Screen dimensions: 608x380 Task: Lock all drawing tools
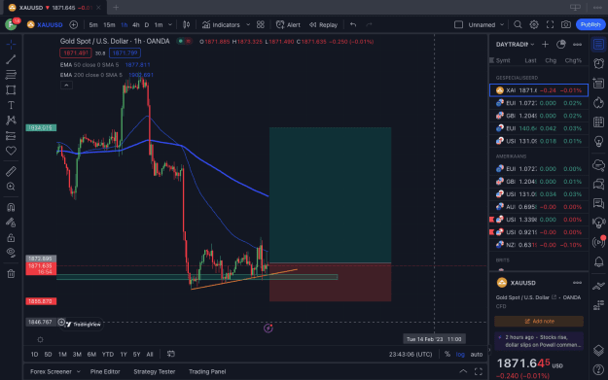click(11, 237)
